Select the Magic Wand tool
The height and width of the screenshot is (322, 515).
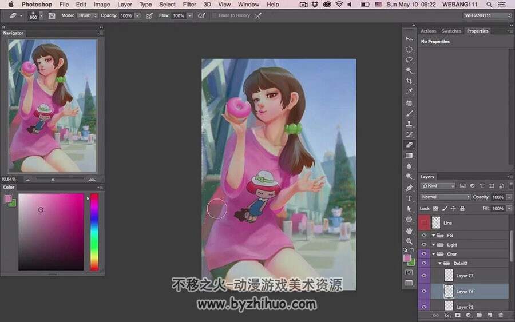pos(409,70)
